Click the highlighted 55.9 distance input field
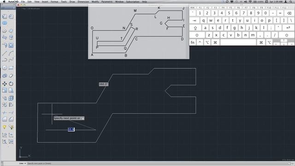The width and height of the screenshot is (295, 166). 71,129
